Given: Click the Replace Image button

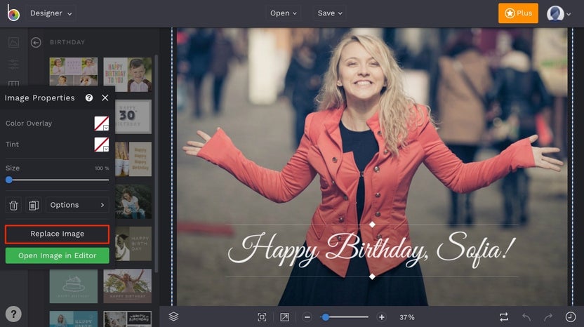Looking at the screenshot, I should [57, 234].
